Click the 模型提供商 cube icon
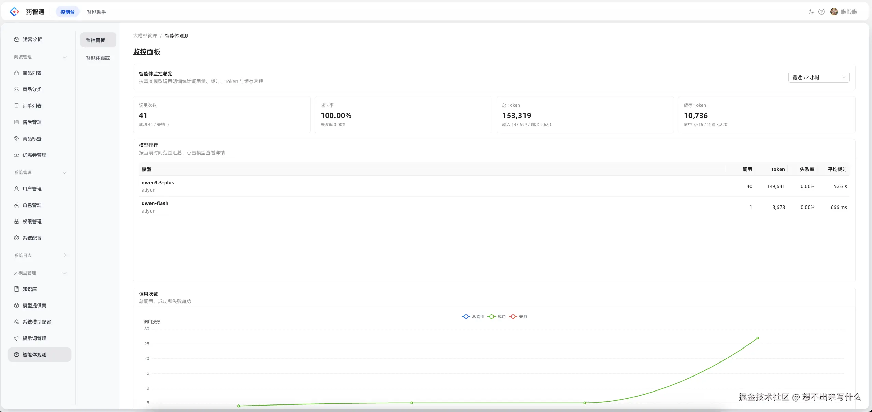This screenshot has height=412, width=872. [16, 306]
